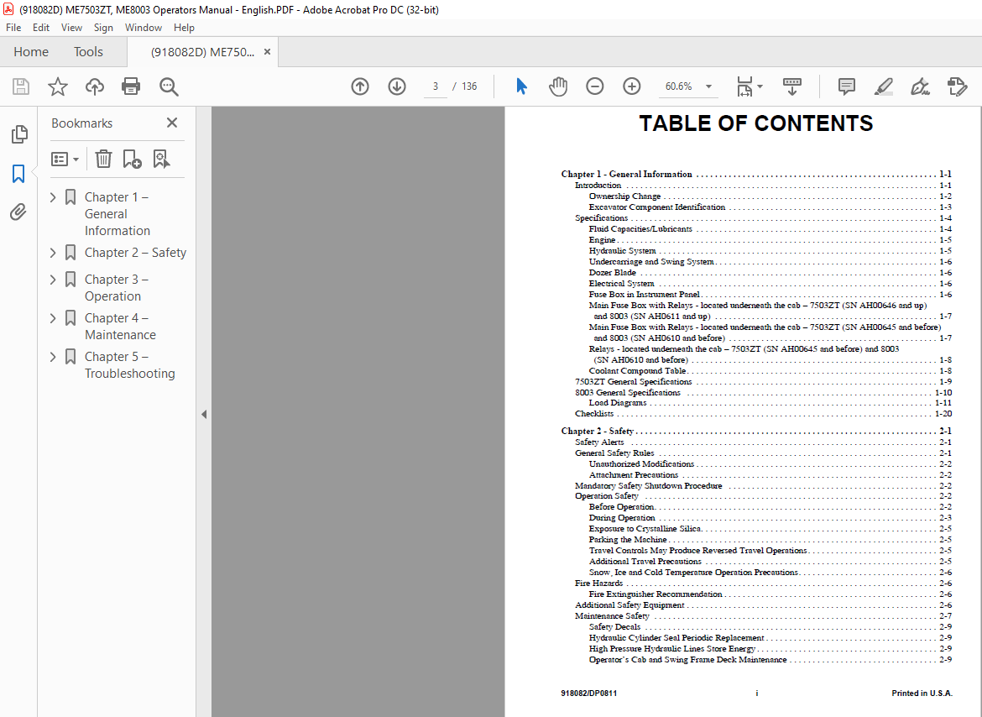Zoom out with minus icon
982x717 pixels.
(x=595, y=86)
